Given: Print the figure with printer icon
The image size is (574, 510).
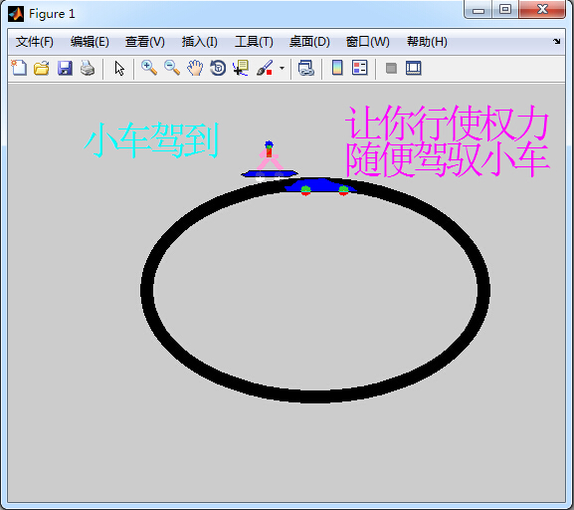Looking at the screenshot, I should (88, 68).
